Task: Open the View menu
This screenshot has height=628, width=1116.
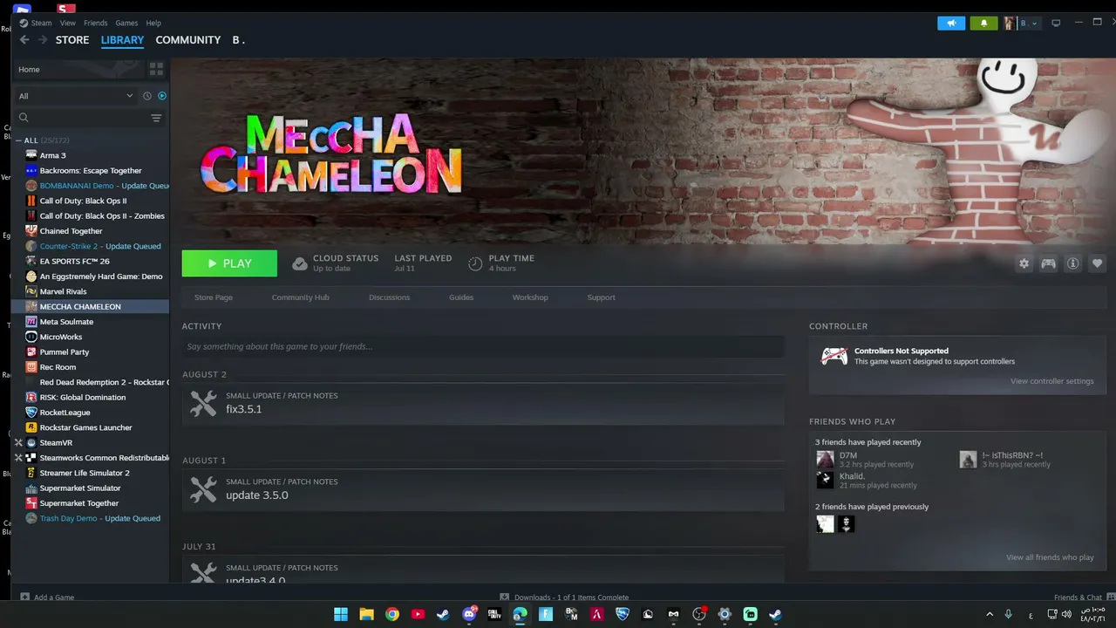Action: pyautogui.click(x=67, y=23)
